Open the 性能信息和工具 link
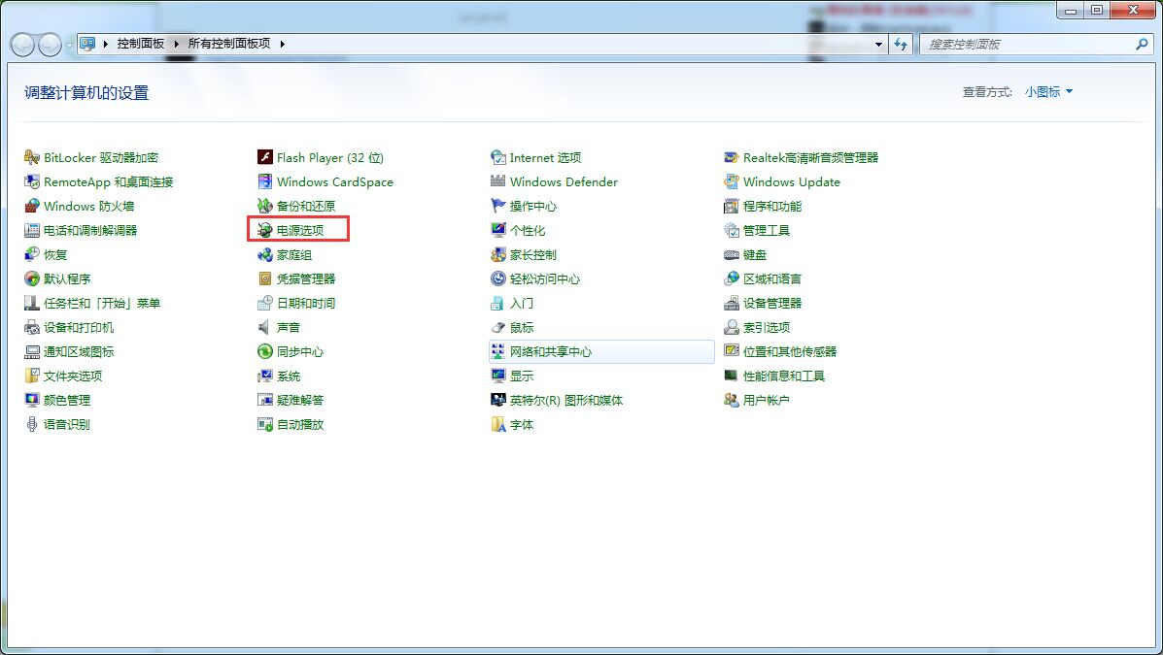Screen dimensions: 1163x655 click(784, 376)
